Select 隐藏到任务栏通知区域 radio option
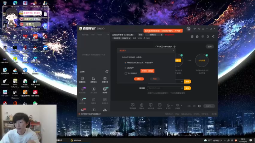Viewport: 255px width, 143px height. pyautogui.click(x=125, y=63)
